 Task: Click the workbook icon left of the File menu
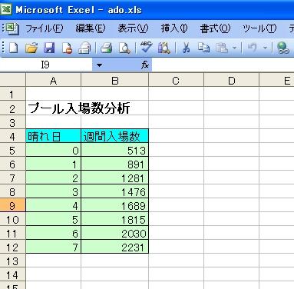[x=12, y=28]
